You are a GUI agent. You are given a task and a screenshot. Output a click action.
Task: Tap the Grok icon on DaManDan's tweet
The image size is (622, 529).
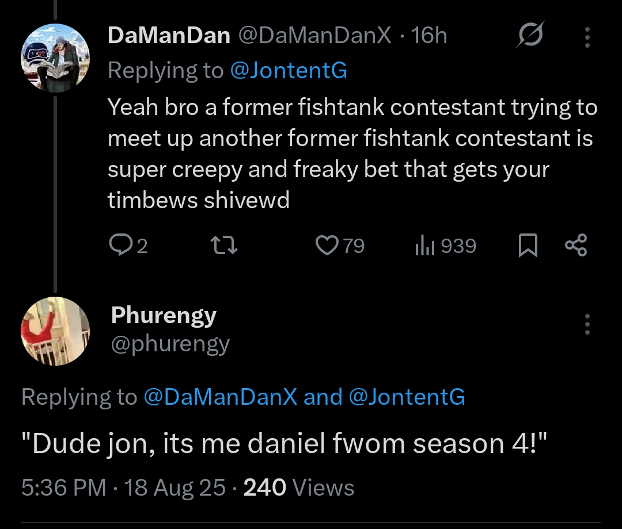coord(528,37)
